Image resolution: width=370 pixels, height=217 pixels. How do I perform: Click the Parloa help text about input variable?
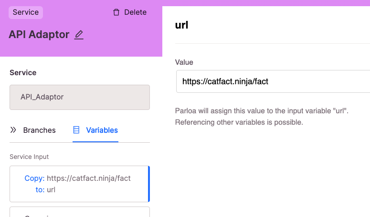coord(262,117)
